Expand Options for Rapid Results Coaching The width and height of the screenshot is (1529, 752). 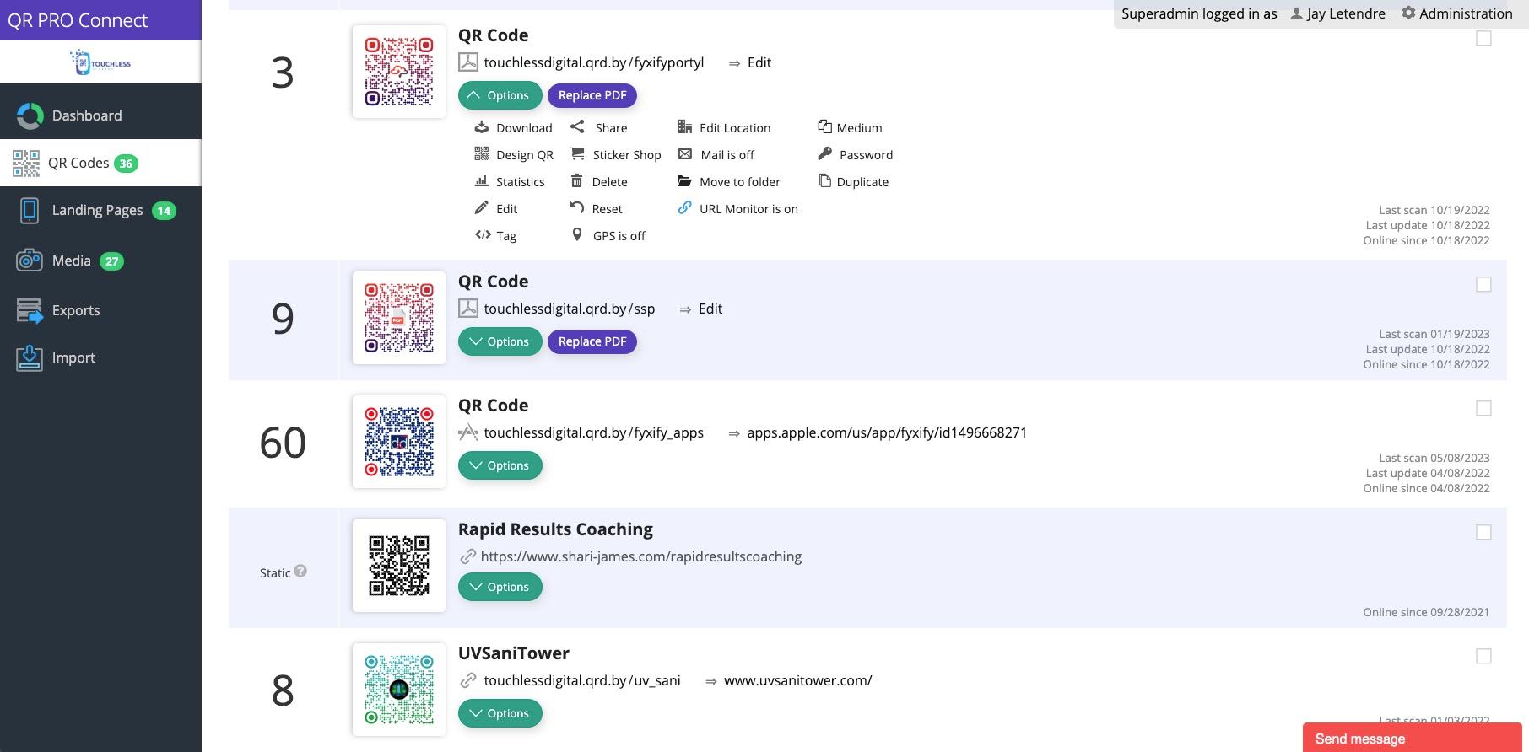point(500,587)
